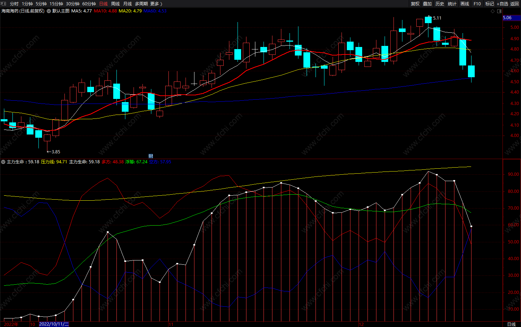Open F10 company information

[477, 4]
